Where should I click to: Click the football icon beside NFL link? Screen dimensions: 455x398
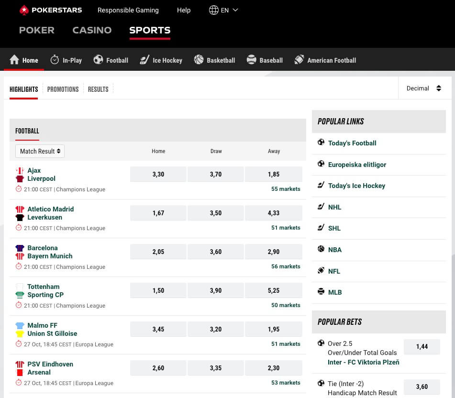coord(321,270)
